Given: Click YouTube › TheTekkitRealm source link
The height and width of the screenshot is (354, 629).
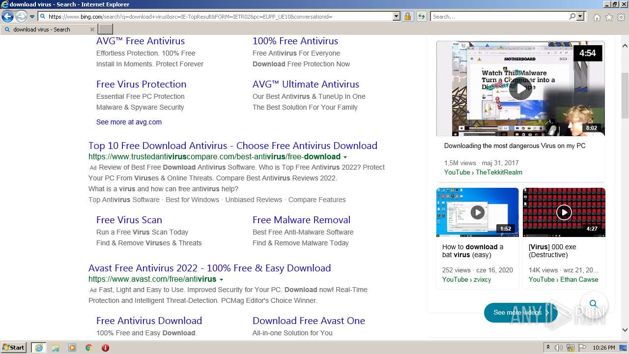Looking at the screenshot, I should click(x=483, y=172).
